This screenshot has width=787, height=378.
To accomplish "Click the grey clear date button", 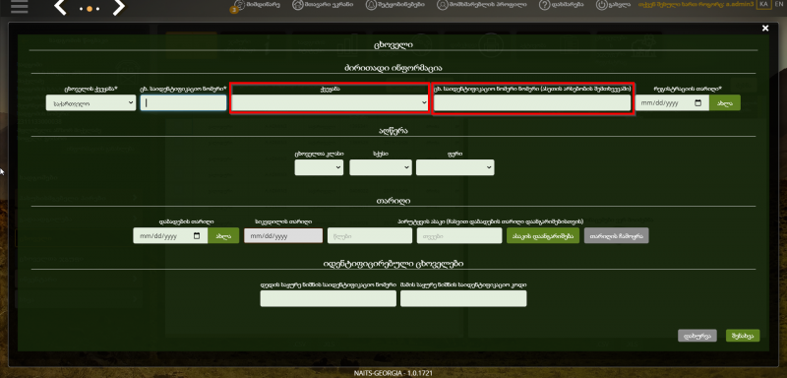I will (x=617, y=236).
